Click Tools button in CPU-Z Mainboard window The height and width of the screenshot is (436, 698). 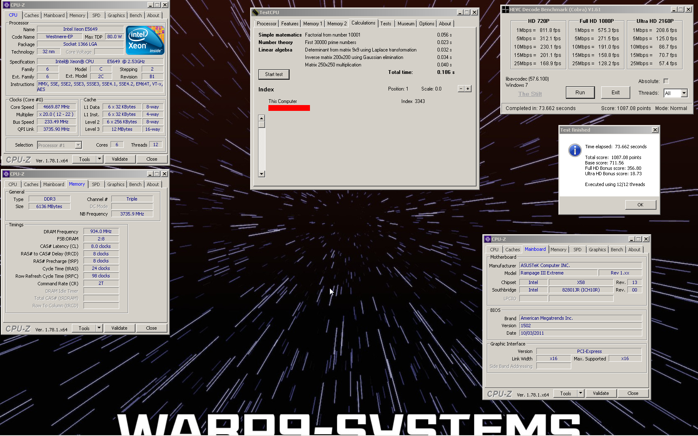click(x=566, y=393)
